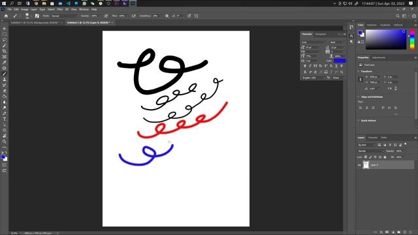Toggle visibility of Layer 0
The width and height of the screenshot is (418, 235).
[359, 165]
